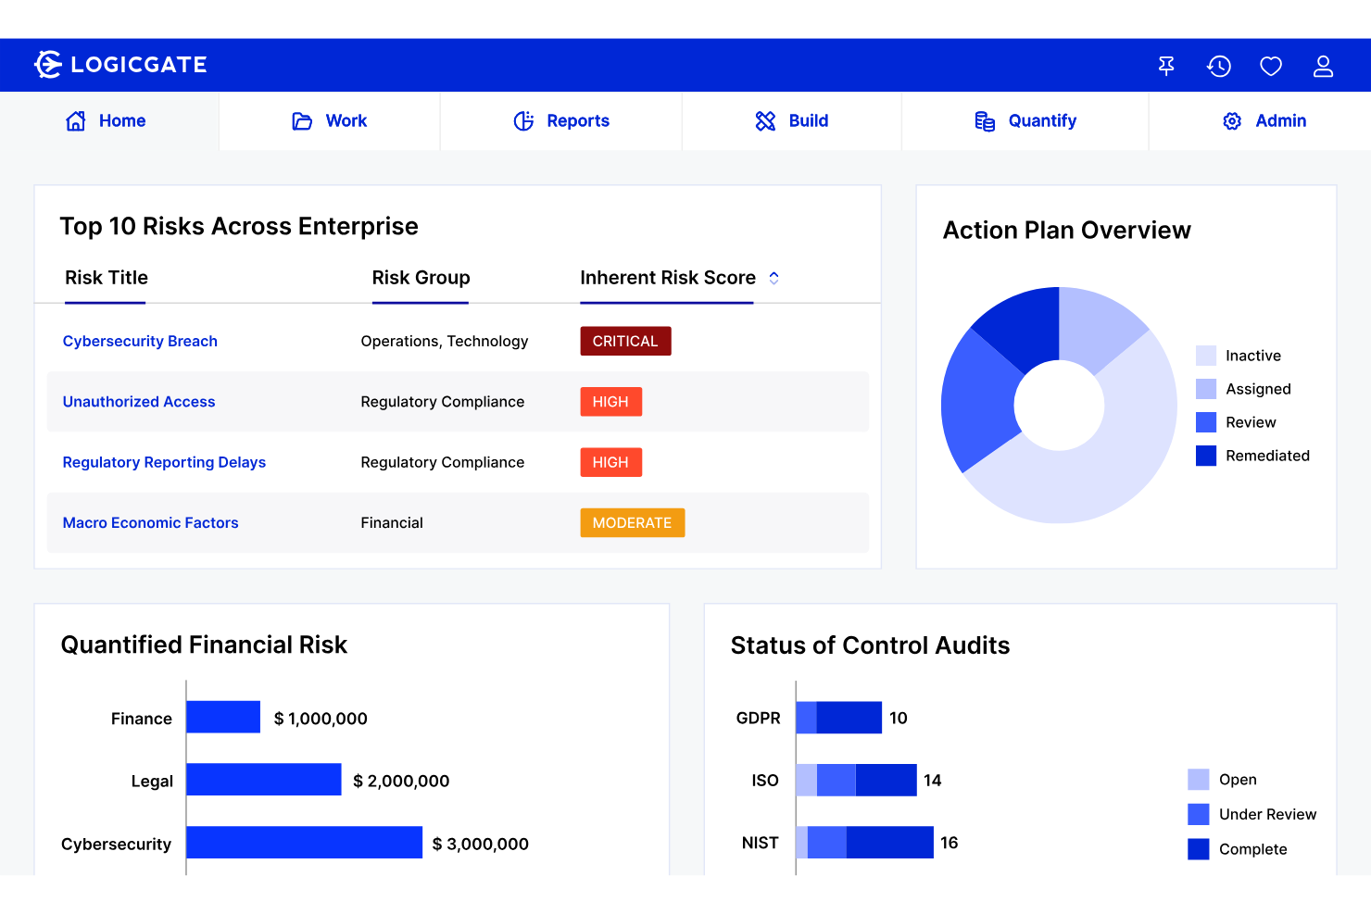Open Regulatory Reporting Delays risk link

pos(164,462)
